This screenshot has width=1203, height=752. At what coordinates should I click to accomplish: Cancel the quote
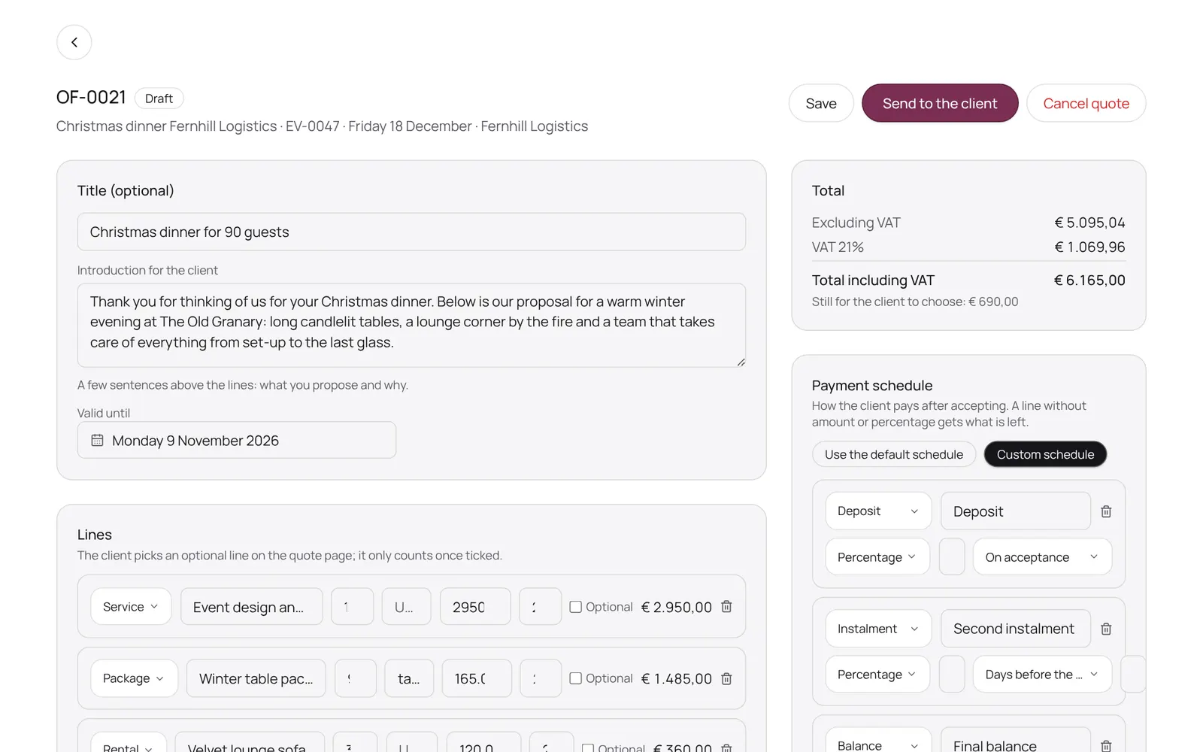(1086, 103)
